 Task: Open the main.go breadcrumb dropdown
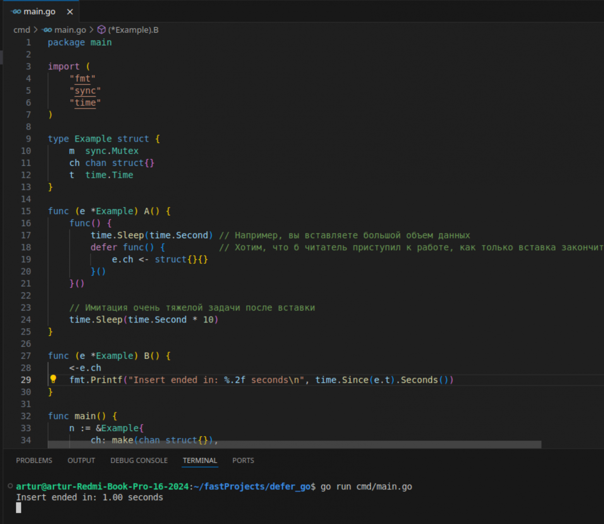coord(70,30)
